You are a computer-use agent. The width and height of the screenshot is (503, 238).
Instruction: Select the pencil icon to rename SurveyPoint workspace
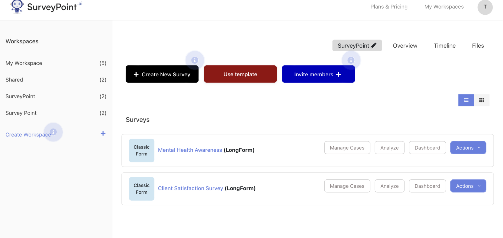point(374,45)
